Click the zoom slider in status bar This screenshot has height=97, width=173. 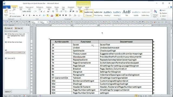pyautogui.click(x=162, y=96)
